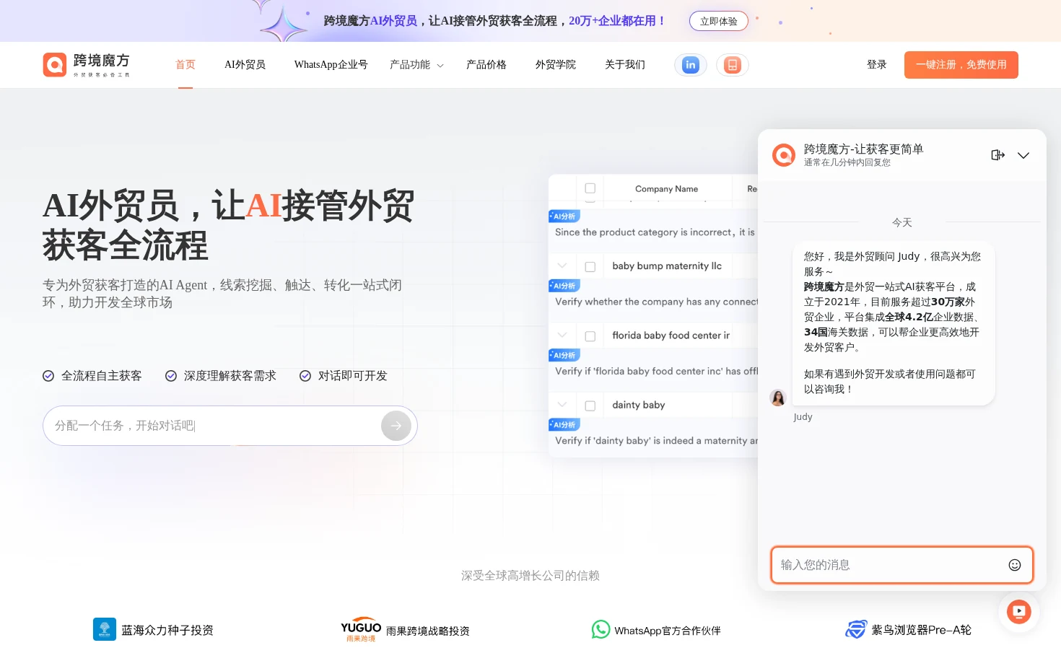Click the arrow send button in task input
Viewport: 1061px width, 666px height.
pyautogui.click(x=396, y=426)
